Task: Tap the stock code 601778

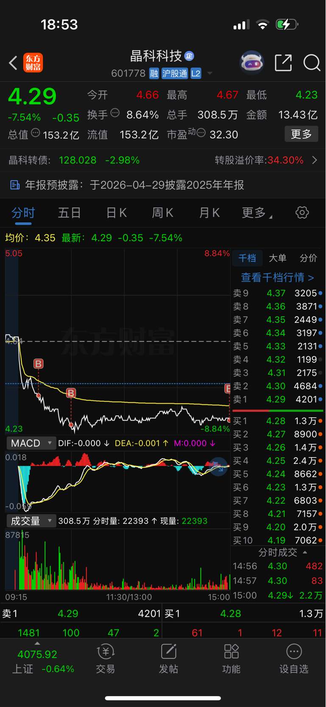Action: [128, 73]
